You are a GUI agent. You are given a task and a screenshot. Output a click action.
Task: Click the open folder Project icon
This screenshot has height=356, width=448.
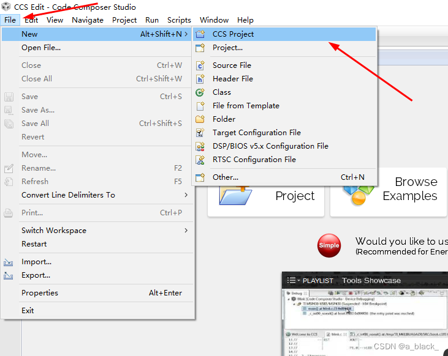coord(235,196)
